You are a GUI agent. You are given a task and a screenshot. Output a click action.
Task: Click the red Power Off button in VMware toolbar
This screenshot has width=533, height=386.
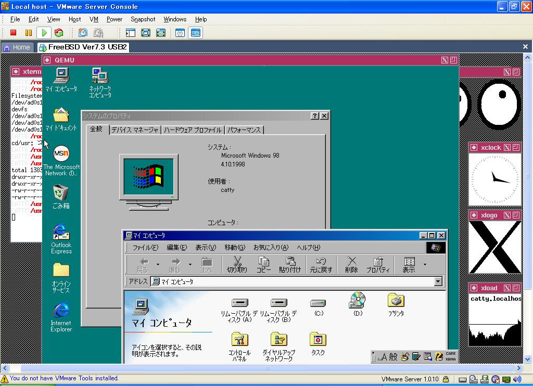pos(13,33)
